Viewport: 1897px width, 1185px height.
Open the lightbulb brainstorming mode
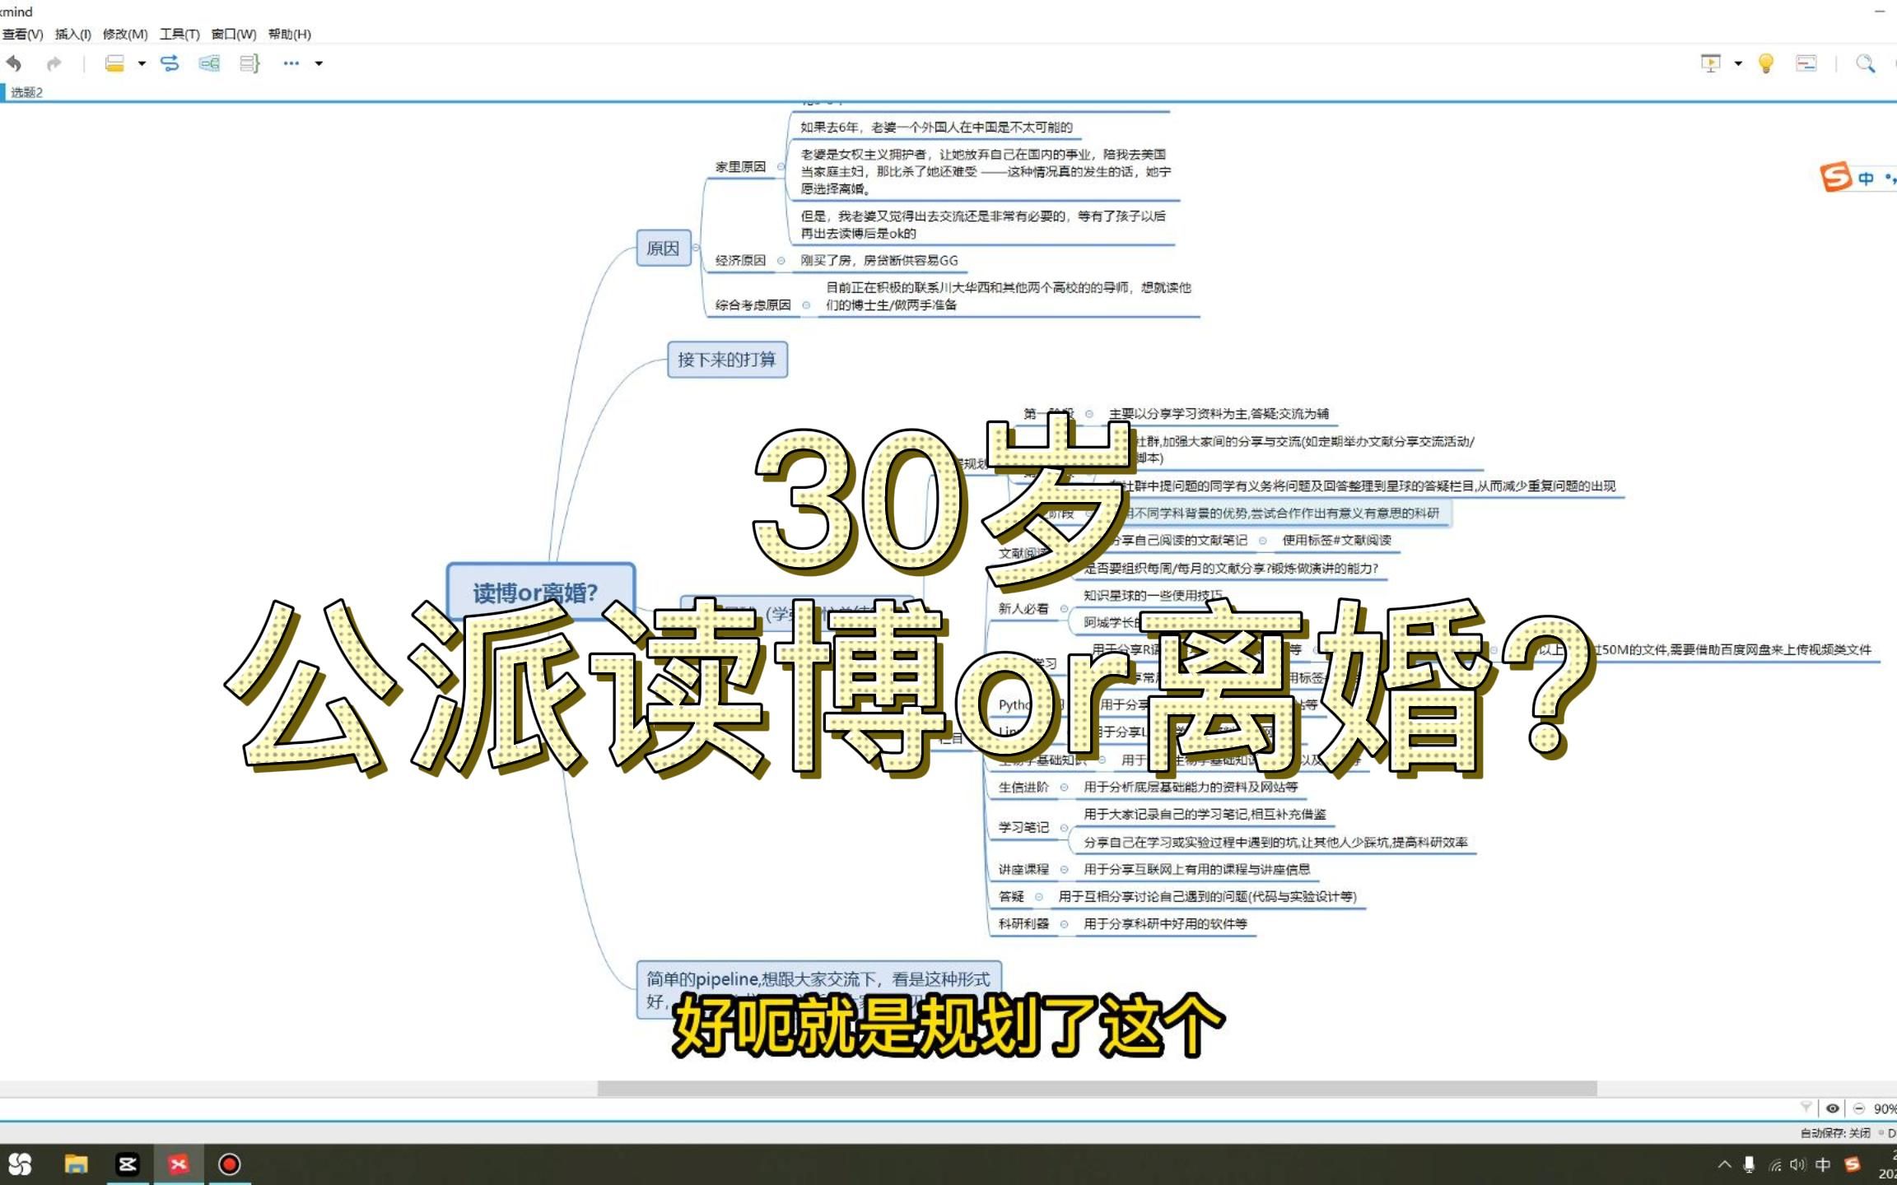coord(1765,63)
